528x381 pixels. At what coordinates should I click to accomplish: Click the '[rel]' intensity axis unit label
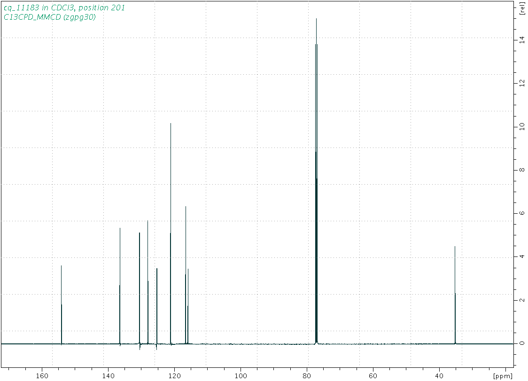tap(522, 9)
